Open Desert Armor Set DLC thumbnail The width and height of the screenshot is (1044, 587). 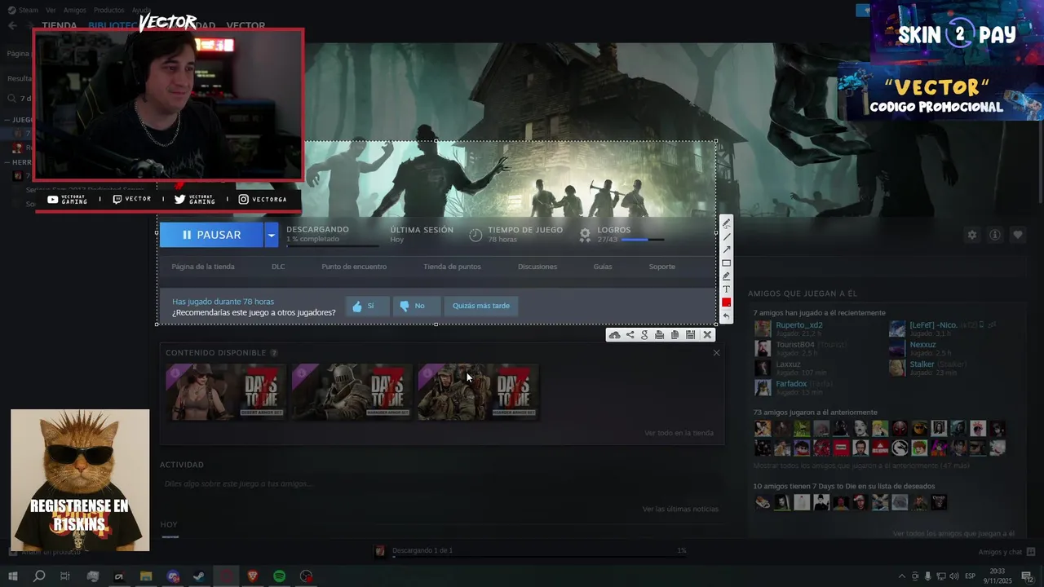pyautogui.click(x=225, y=392)
